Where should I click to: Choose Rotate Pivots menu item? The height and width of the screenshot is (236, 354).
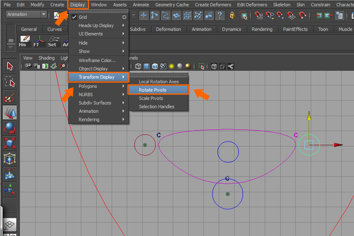pos(158,90)
